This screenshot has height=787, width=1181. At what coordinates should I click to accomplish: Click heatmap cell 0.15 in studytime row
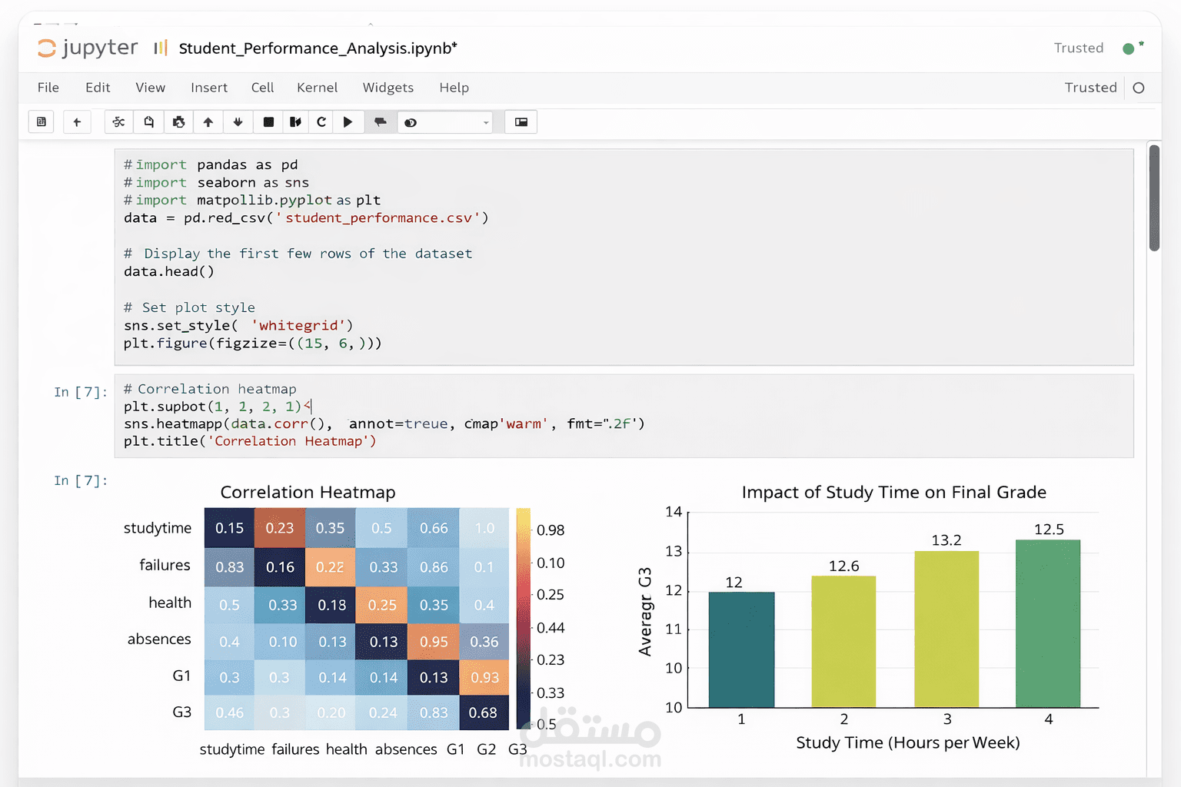(229, 528)
